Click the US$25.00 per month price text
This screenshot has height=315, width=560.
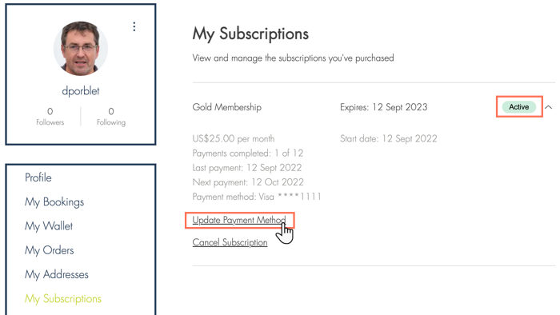point(234,138)
